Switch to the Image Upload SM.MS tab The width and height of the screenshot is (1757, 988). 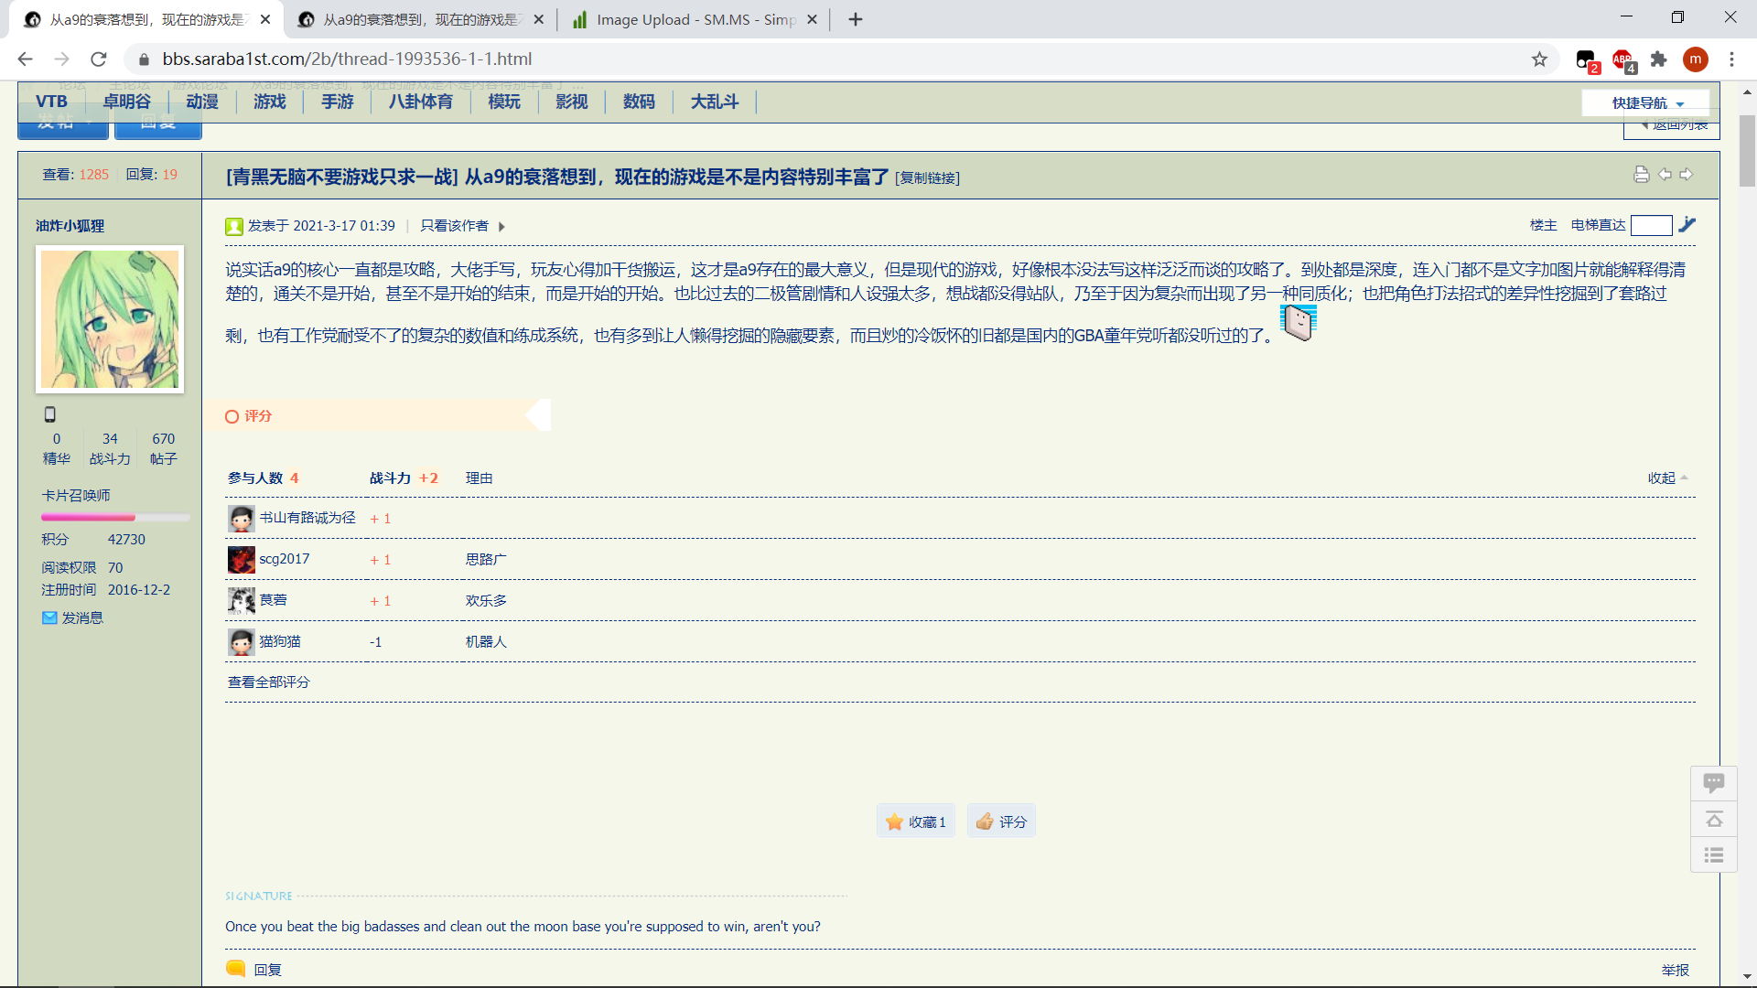click(x=694, y=19)
